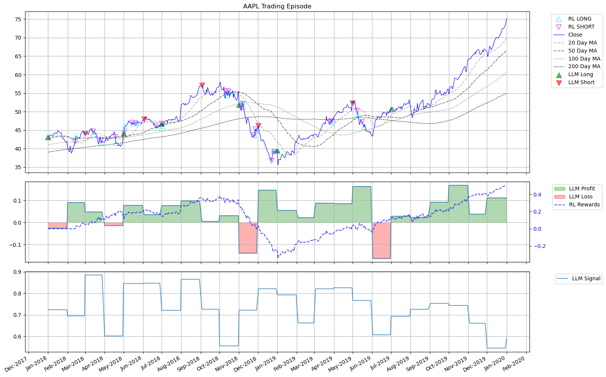
Task: Click the 60 price axis tick label
Action: pos(19,75)
